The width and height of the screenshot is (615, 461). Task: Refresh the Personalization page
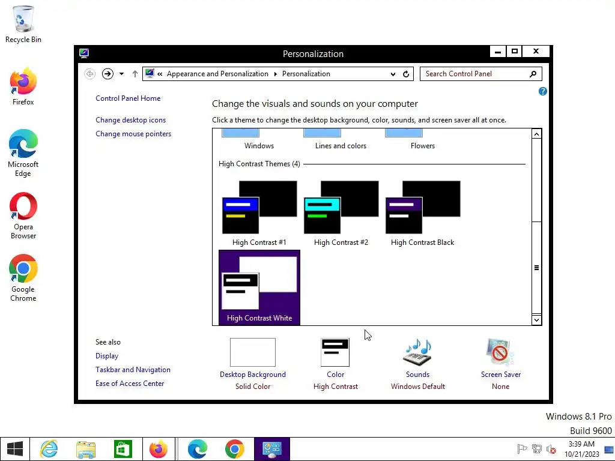tap(406, 74)
